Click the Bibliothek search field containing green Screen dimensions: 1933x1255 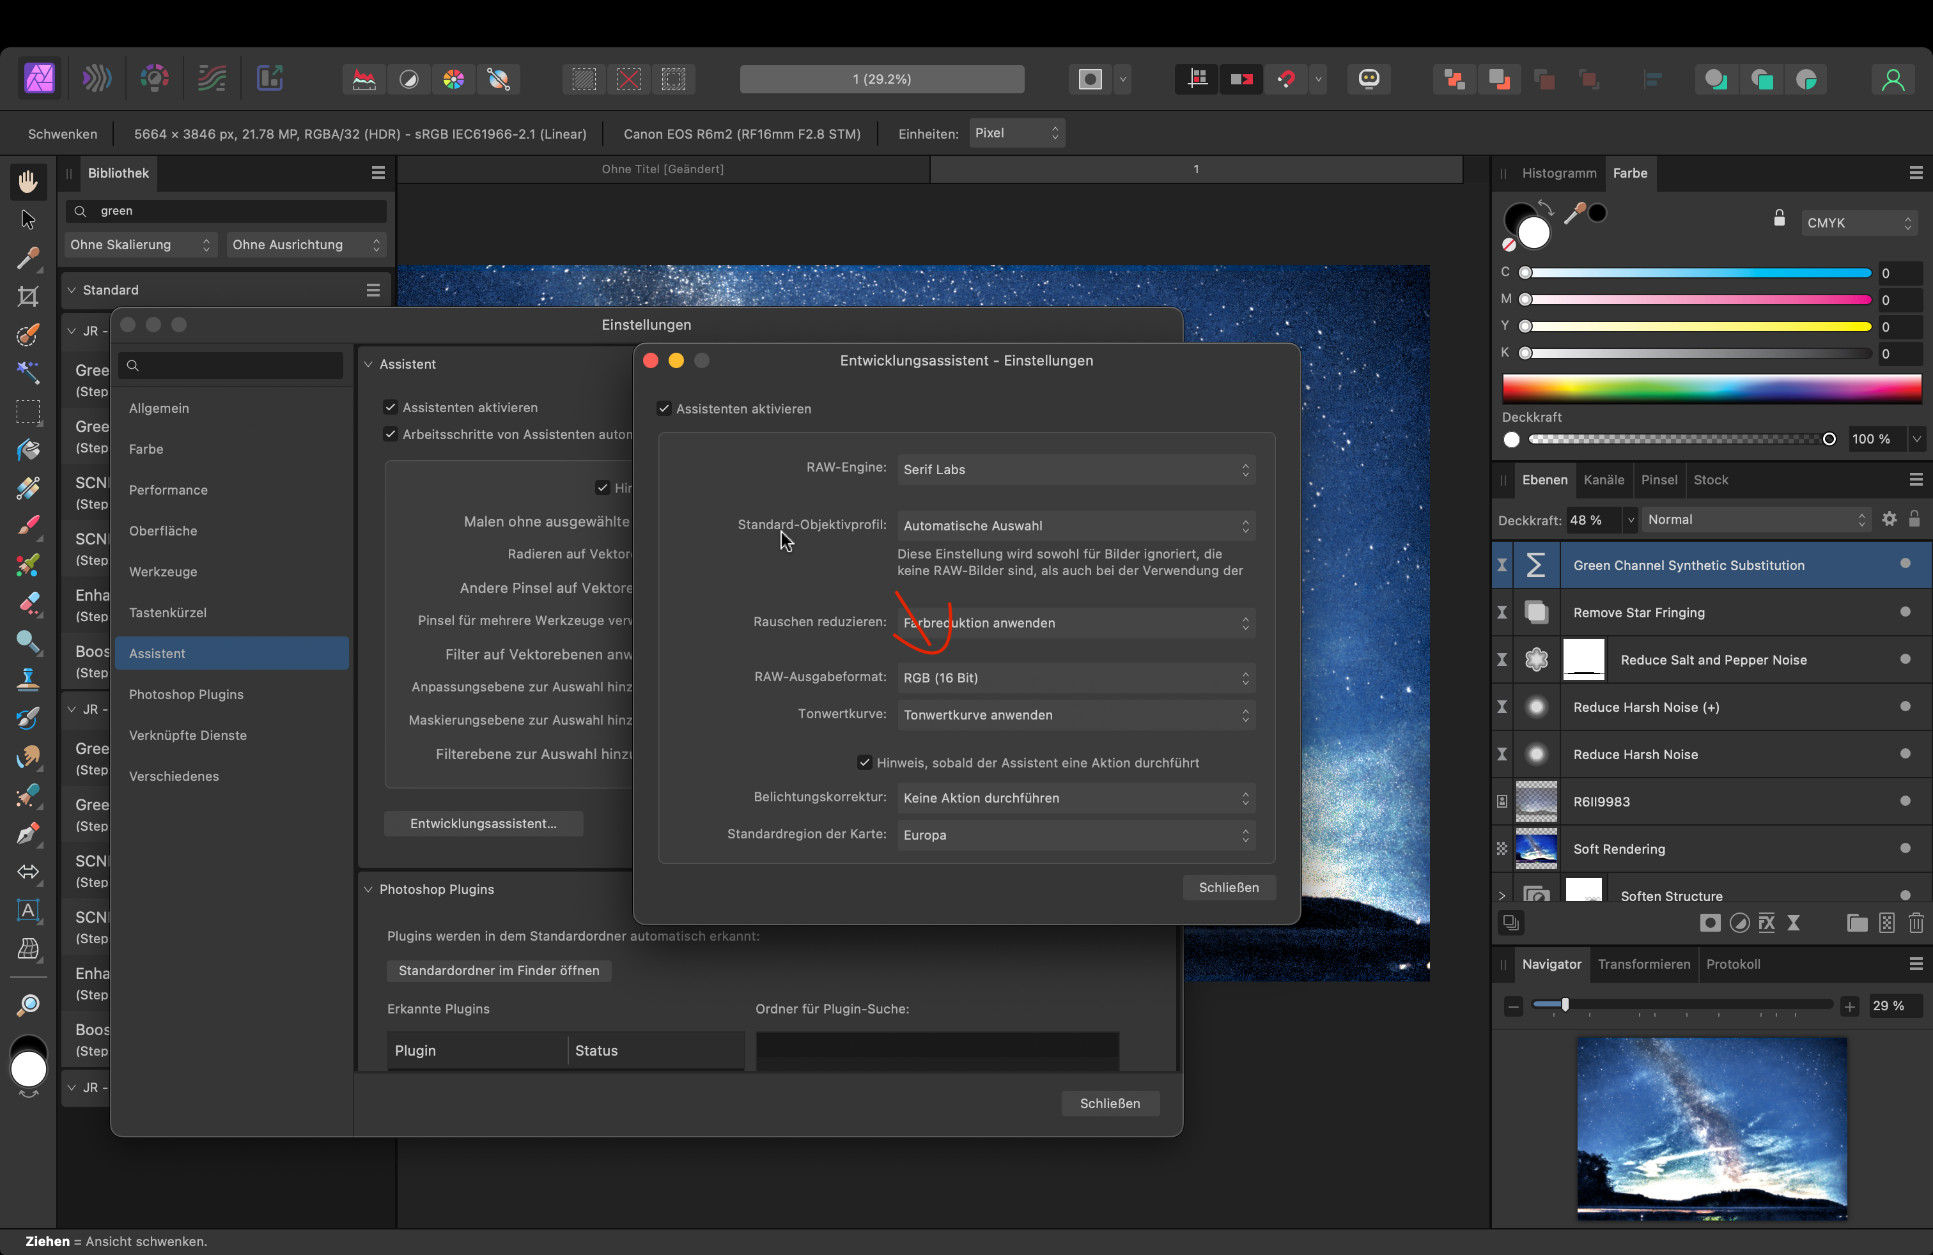tap(226, 210)
